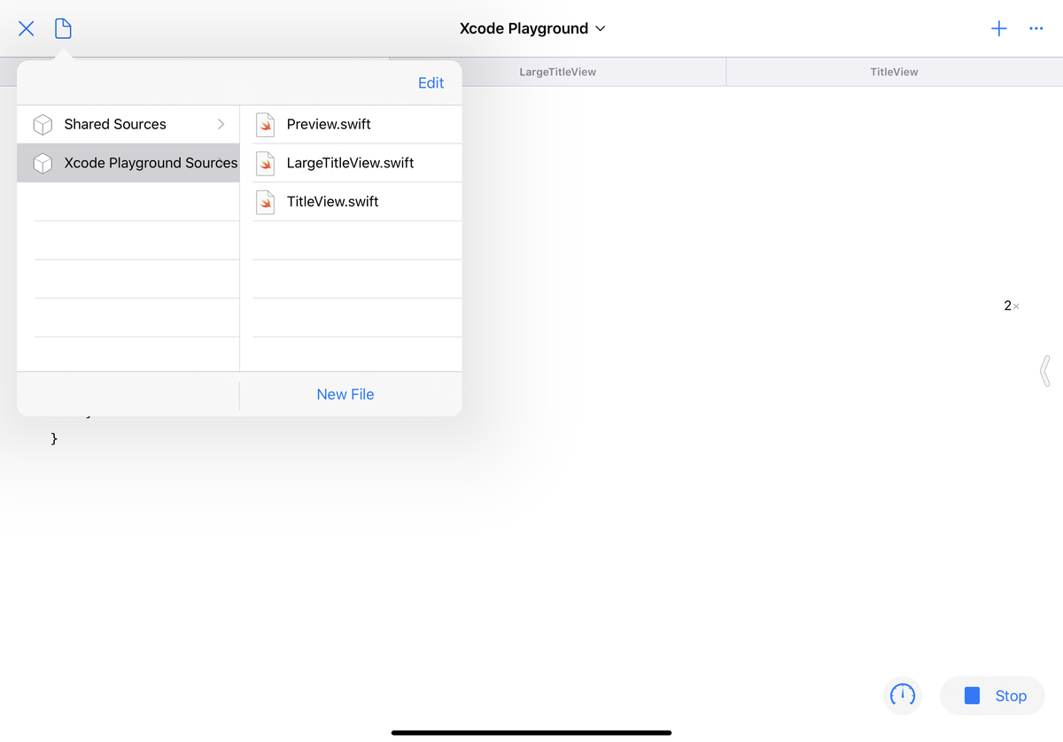Switch to the TitleView tab

click(894, 72)
